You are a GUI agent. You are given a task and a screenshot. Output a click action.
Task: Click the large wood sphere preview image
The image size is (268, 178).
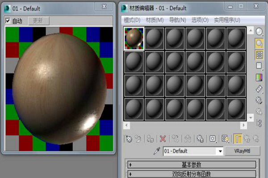(x=59, y=89)
